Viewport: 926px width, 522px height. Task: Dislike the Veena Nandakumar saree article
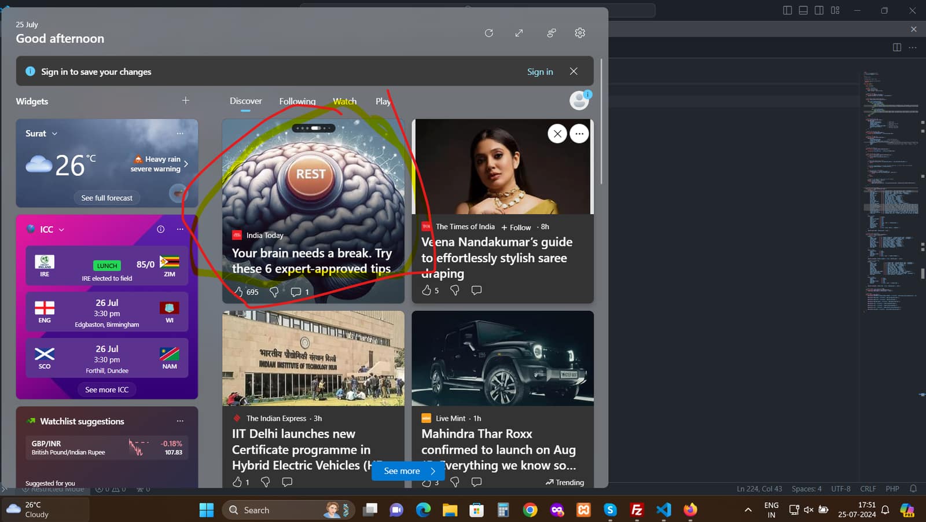455,290
